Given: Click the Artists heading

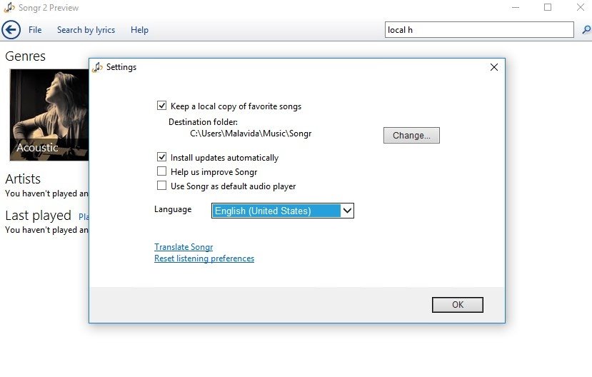Looking at the screenshot, I should pyautogui.click(x=23, y=179).
